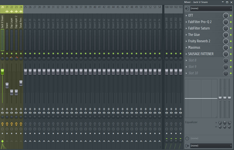Click send arrow at bottom of Insert 54
The image size is (234, 150).
click(x=159, y=141)
